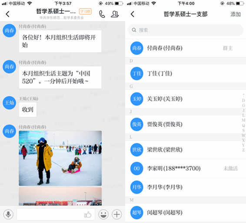This screenshot has width=246, height=223.
Task: Open the plus attachments menu
Action: coord(117,214)
